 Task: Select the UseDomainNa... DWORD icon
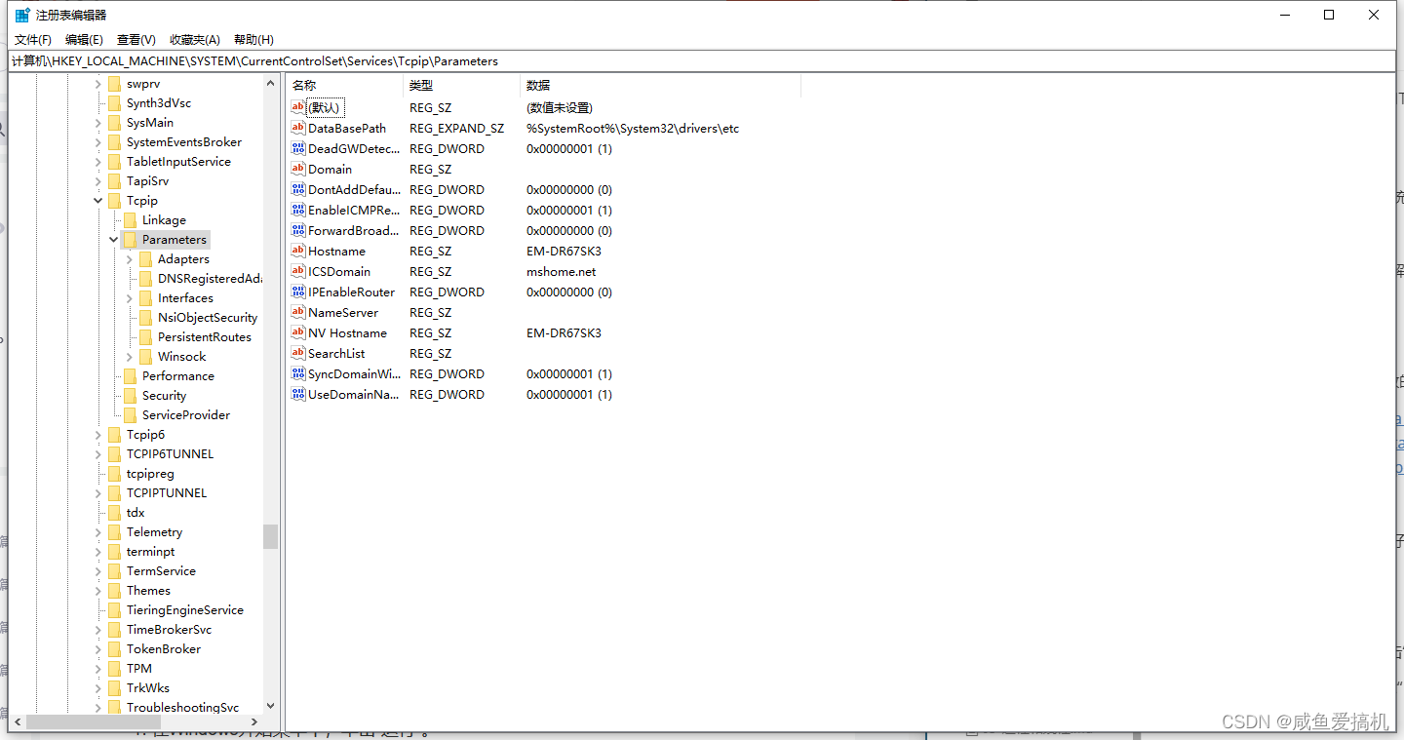(298, 394)
